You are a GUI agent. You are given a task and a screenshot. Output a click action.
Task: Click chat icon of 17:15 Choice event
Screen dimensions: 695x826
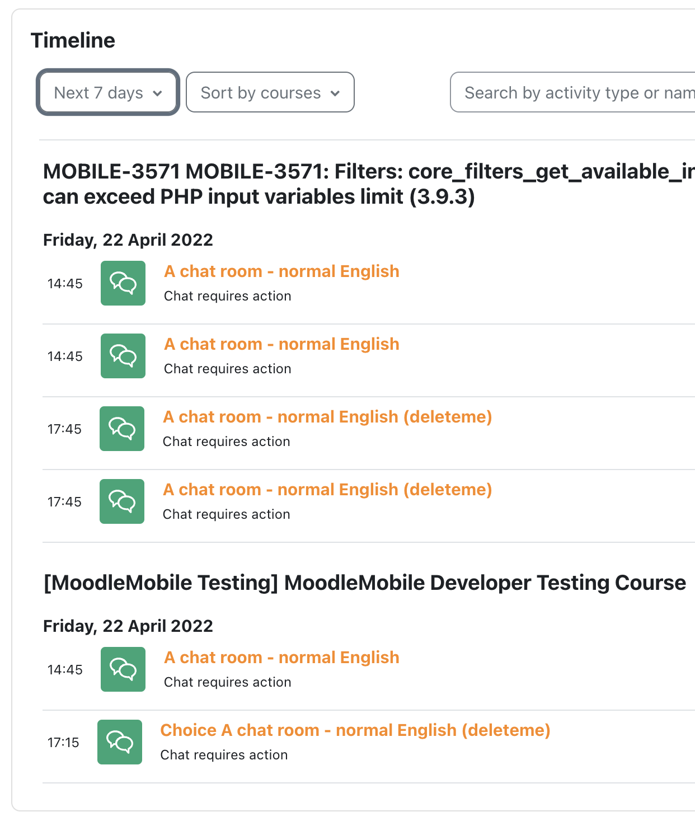coord(120,742)
